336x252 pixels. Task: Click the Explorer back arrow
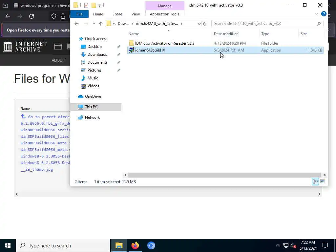pyautogui.click(x=76, y=24)
